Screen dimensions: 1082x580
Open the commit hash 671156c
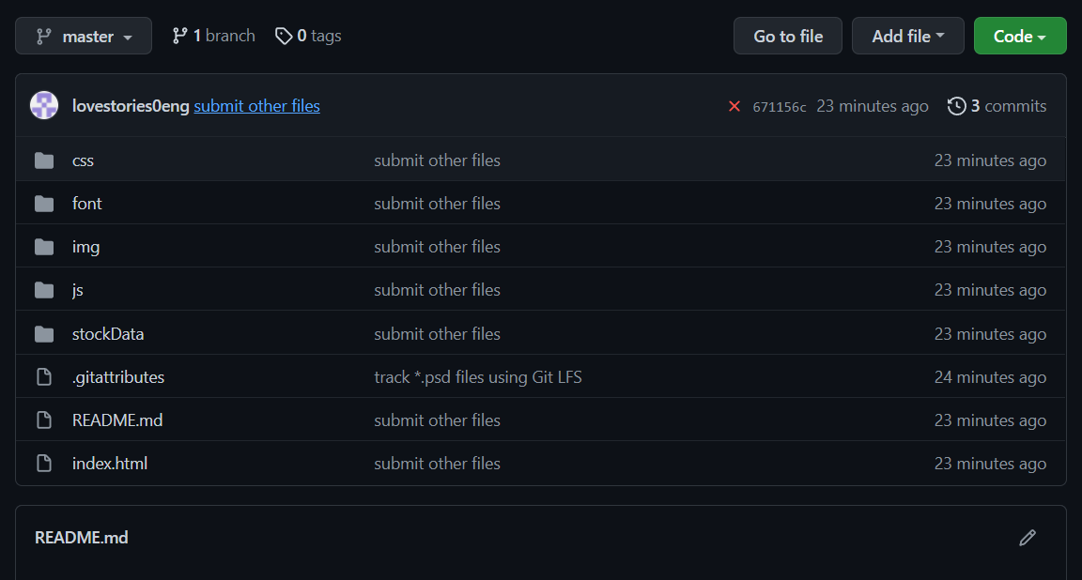[x=779, y=107]
